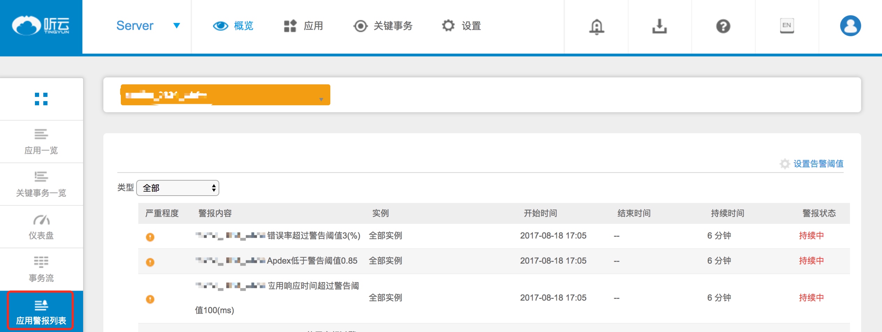882x332 pixels.
Task: Open the 类型 全部 dropdown
Action: pyautogui.click(x=178, y=188)
